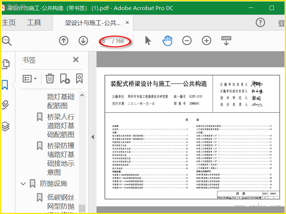
Task: Toggle bookmarks side panel icon
Action: 5,85
